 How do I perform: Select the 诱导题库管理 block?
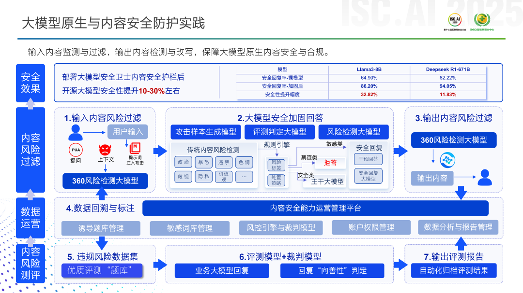click(x=101, y=228)
